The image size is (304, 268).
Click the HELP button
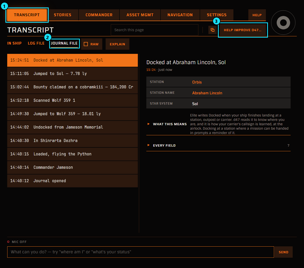pos(257,15)
